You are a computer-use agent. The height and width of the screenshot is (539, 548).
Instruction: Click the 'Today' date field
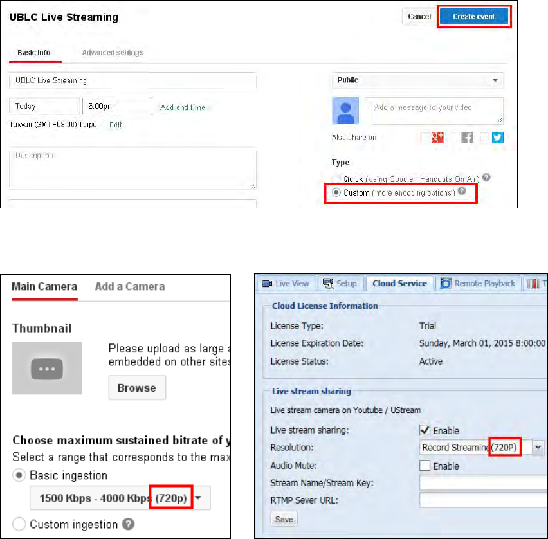(44, 106)
